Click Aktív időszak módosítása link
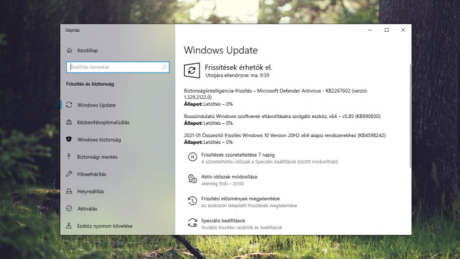Viewport: 460px width, 259px height. coord(229,177)
